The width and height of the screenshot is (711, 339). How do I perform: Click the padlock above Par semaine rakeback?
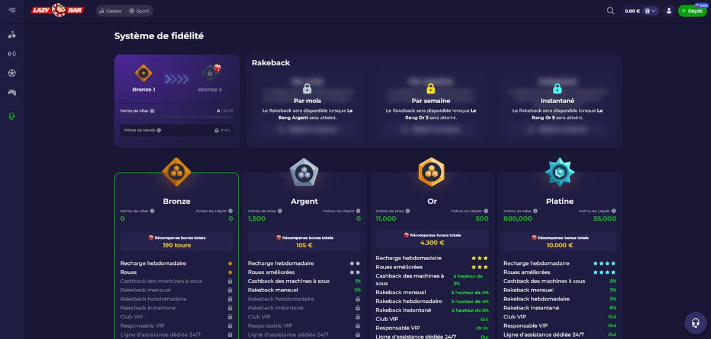(431, 89)
